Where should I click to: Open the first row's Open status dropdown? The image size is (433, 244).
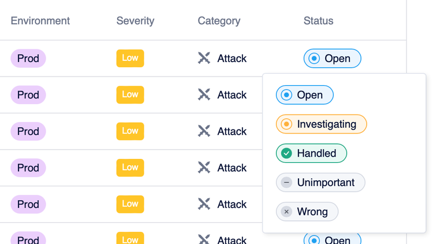coord(332,58)
